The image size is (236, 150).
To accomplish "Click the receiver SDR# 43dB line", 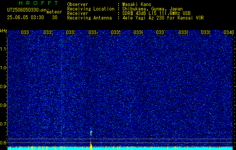I will [156, 13].
